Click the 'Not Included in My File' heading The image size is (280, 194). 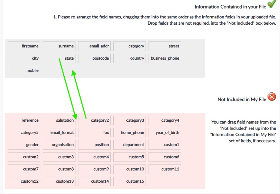pyautogui.click(x=242, y=99)
